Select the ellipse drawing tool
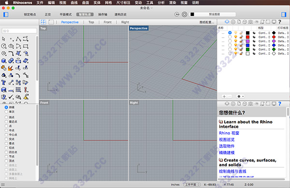Image resolution: width=290 pixels, height=188 pixels. (11, 46)
